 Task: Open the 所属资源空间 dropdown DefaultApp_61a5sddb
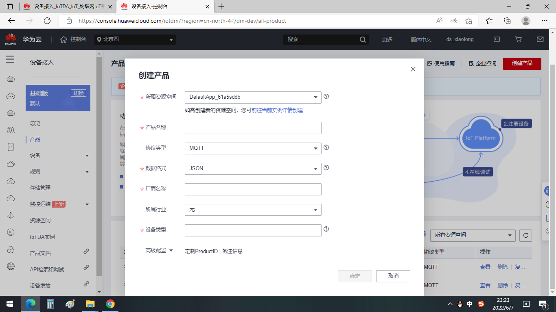[253, 97]
